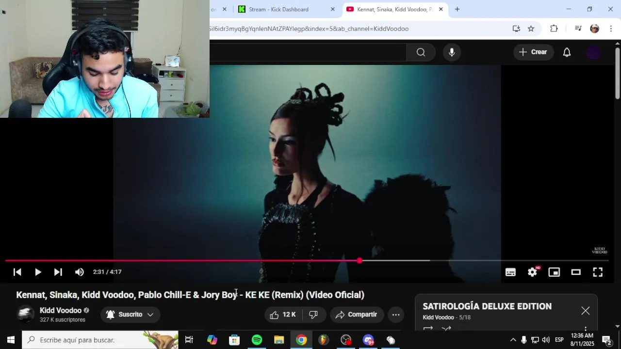
Task: Open Discord taskbar icon
Action: pos(368,340)
